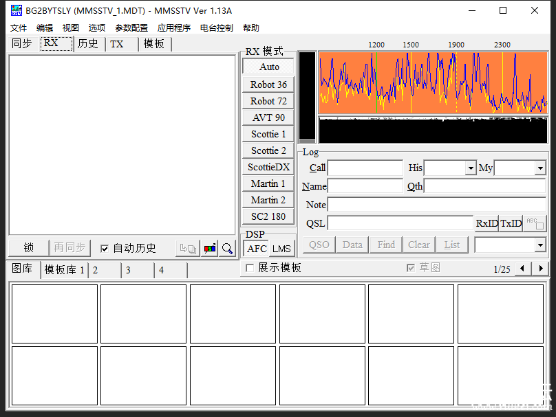
Task: Switch to template library tab 4
Action: click(171, 271)
